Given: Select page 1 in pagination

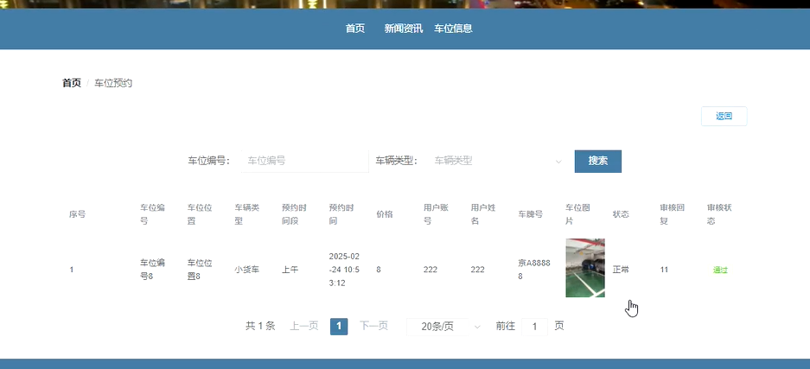Looking at the screenshot, I should tap(339, 326).
